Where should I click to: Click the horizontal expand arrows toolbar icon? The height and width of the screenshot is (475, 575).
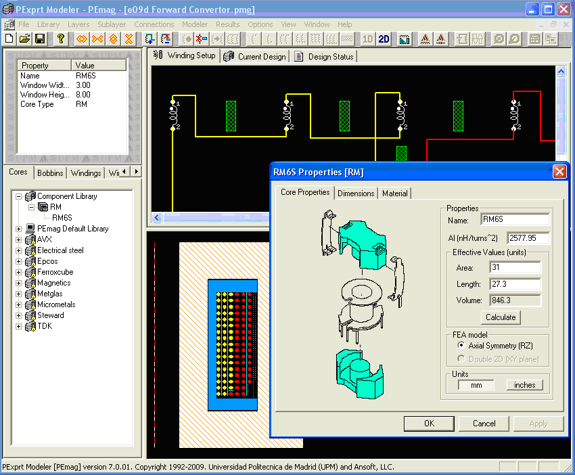tap(82, 39)
